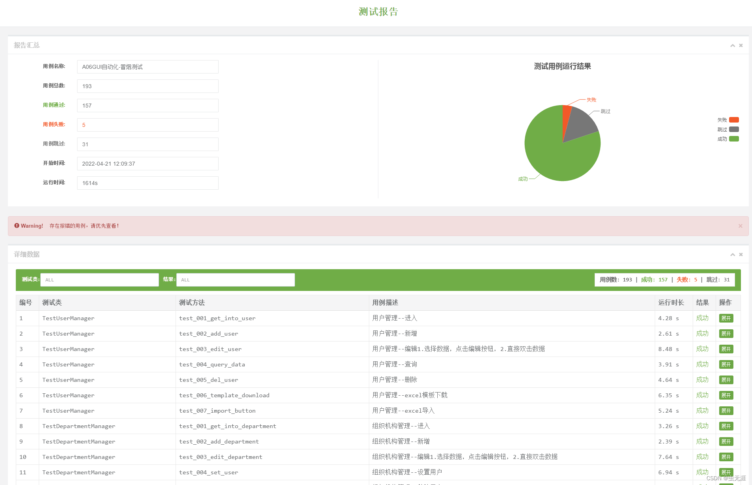The image size is (752, 485).
Task: Open the 测试类 filter dropdown
Action: pos(100,280)
